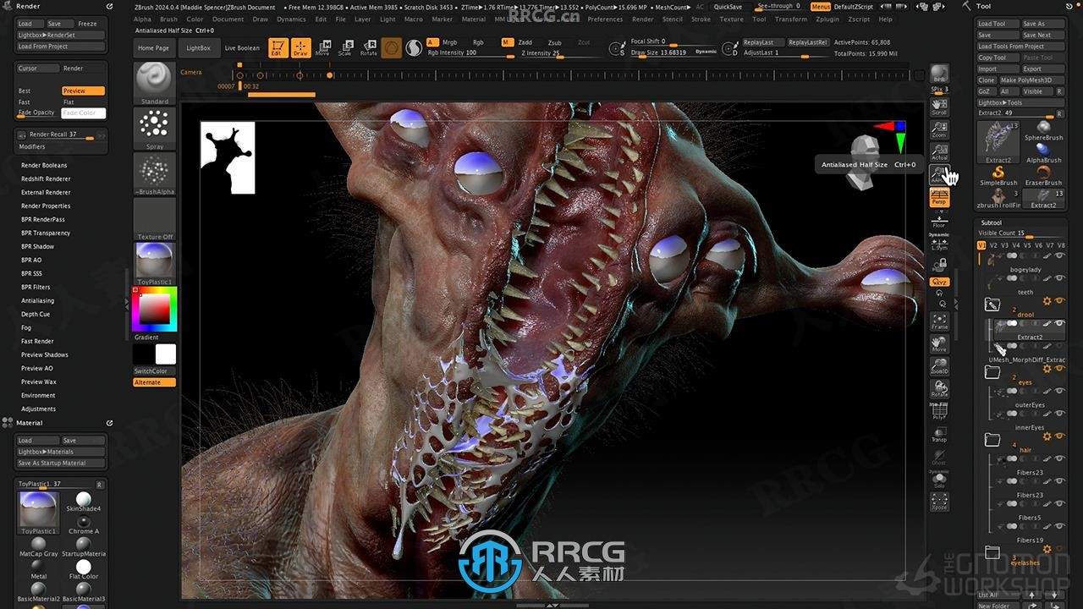This screenshot has height=609, width=1083.
Task: Select the AlphaBrush tool
Action: [x=1043, y=153]
